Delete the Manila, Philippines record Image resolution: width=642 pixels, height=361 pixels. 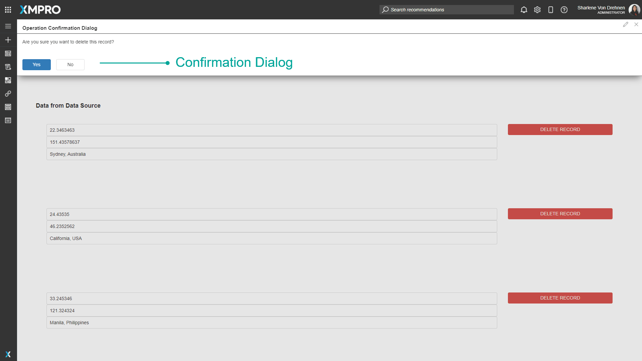(x=560, y=298)
